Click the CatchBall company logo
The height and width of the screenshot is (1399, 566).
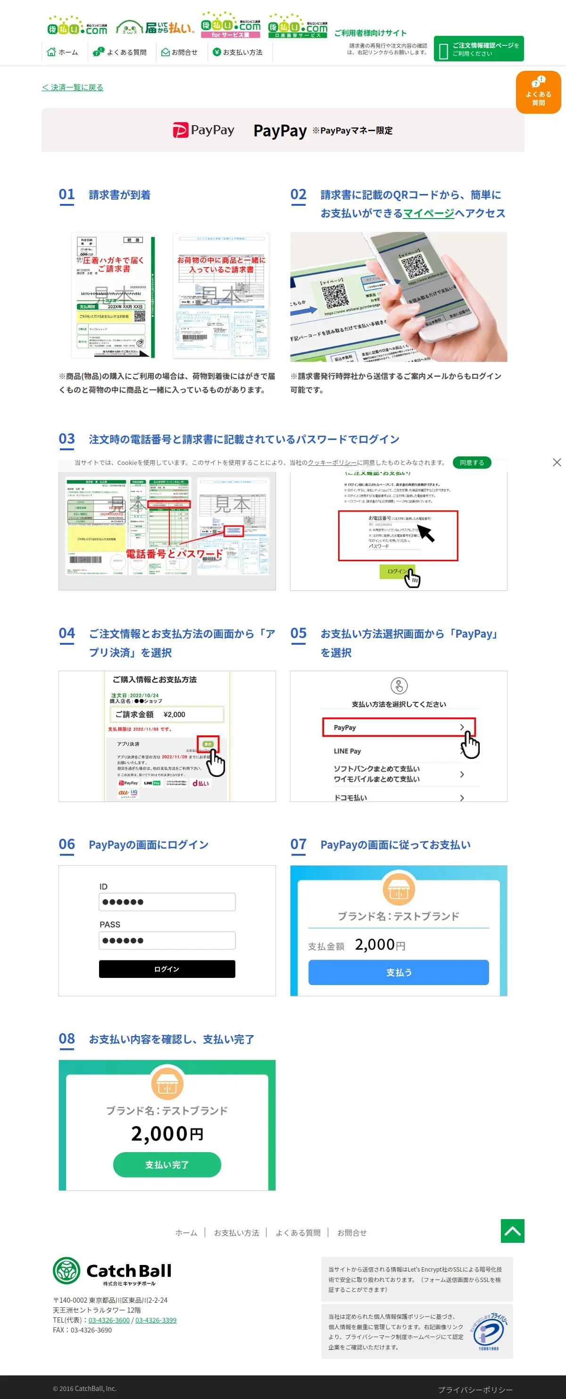pyautogui.click(x=112, y=1272)
